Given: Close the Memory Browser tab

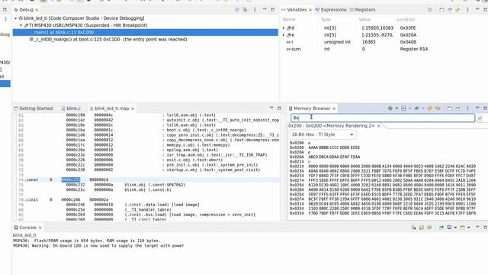Looking at the screenshot, I should [334, 108].
